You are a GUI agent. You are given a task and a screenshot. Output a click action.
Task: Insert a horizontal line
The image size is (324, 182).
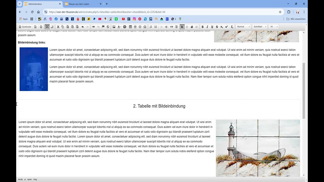pos(135,27)
